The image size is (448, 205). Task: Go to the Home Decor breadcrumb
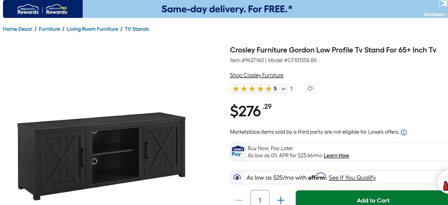pos(18,29)
